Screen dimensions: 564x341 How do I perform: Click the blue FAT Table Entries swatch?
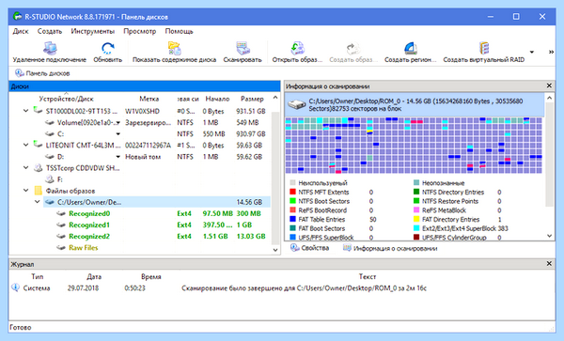click(292, 219)
